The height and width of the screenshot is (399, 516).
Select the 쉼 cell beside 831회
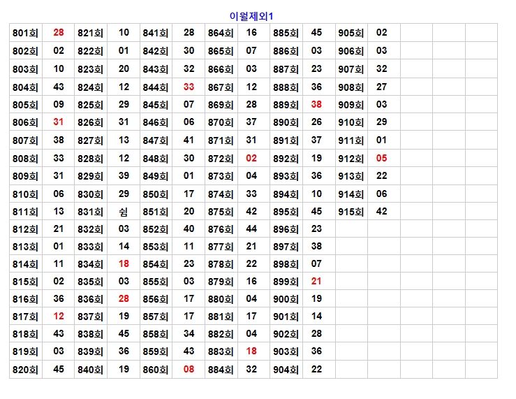tap(124, 212)
